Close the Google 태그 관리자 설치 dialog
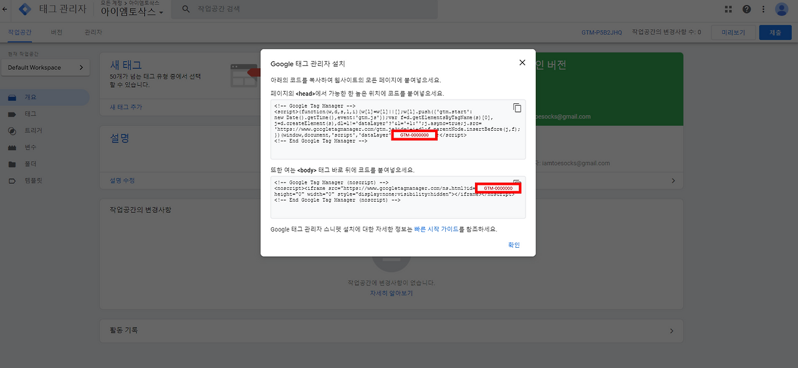Screen dimensions: 798x368 (x=522, y=63)
